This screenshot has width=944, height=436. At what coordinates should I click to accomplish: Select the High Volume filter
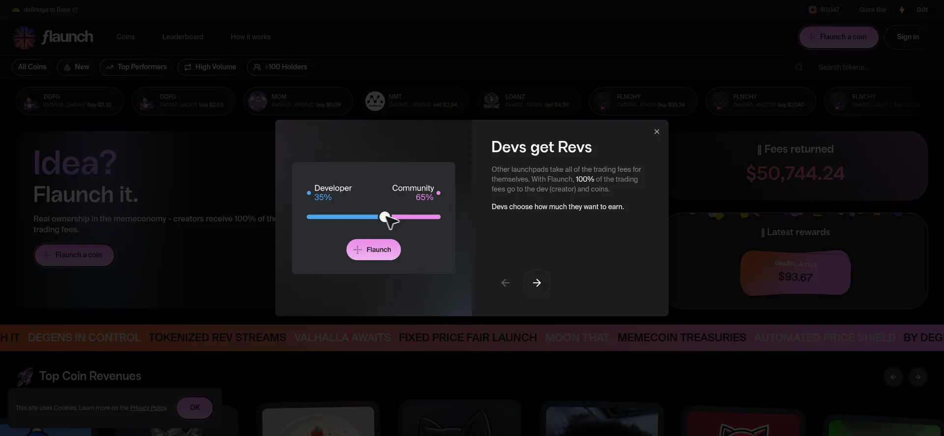(x=210, y=67)
